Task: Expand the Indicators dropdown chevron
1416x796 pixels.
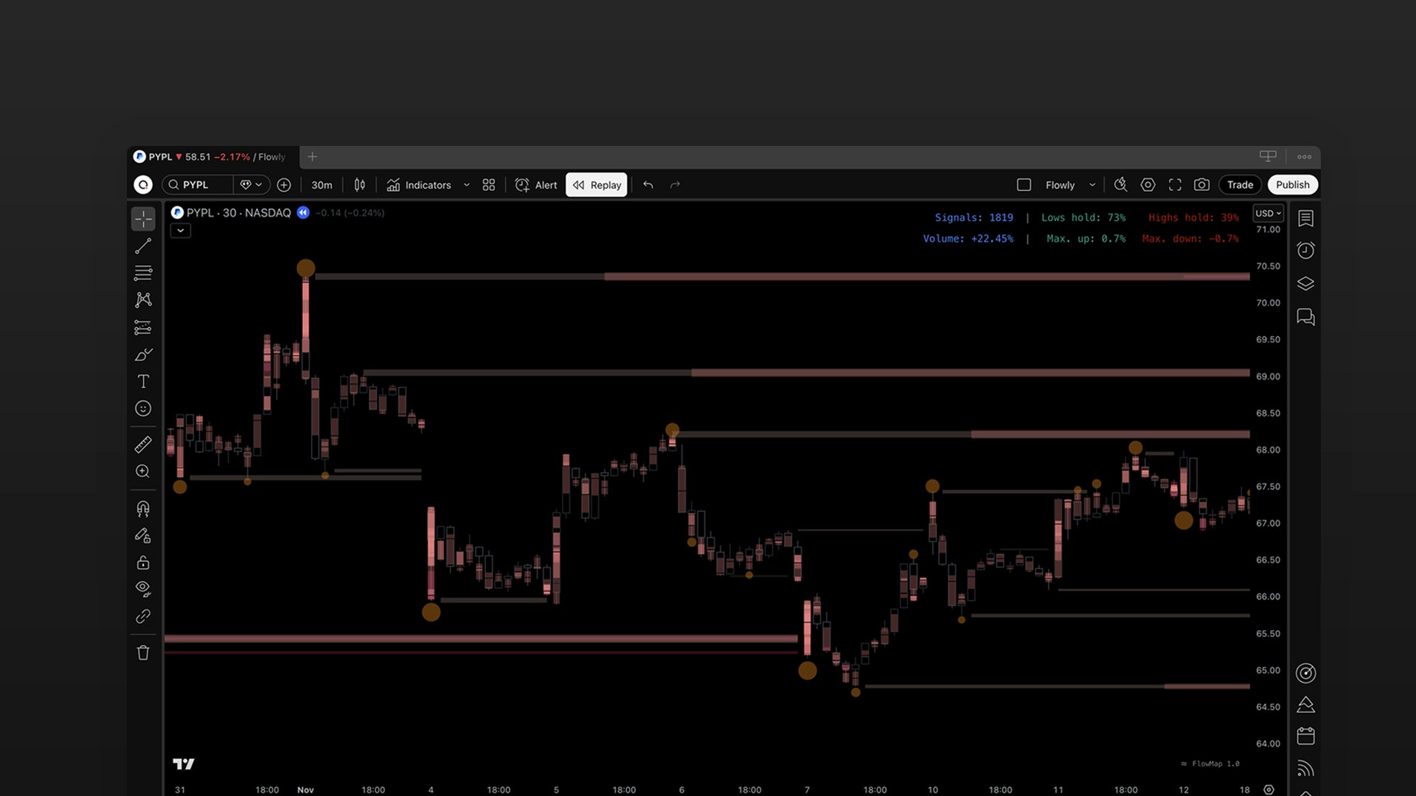Action: tap(466, 185)
